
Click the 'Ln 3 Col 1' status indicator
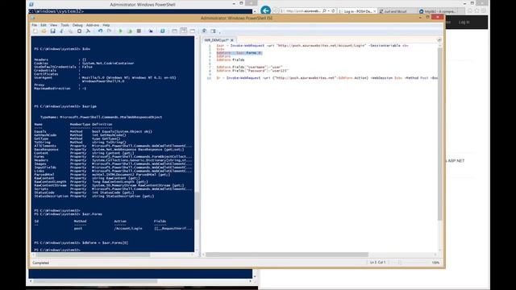click(377, 263)
